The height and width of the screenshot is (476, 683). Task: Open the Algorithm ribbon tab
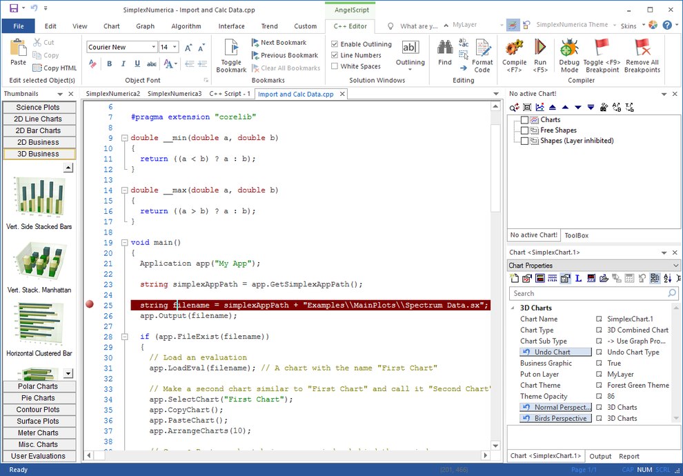[x=186, y=26]
